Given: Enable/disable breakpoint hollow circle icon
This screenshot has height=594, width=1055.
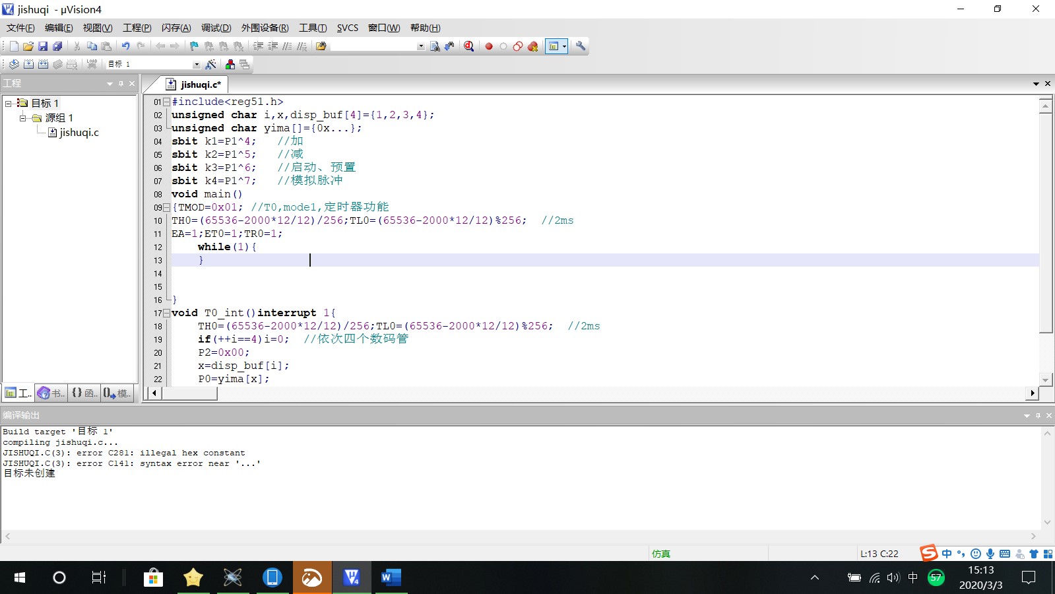Looking at the screenshot, I should (x=503, y=46).
